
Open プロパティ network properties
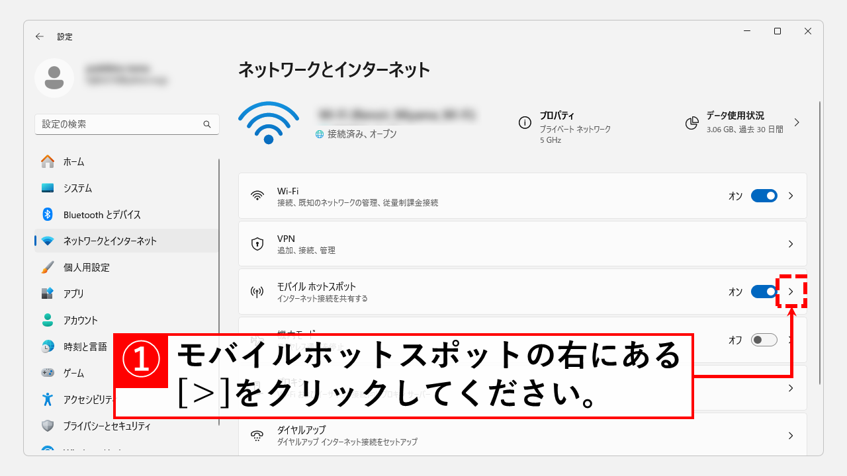click(x=564, y=127)
